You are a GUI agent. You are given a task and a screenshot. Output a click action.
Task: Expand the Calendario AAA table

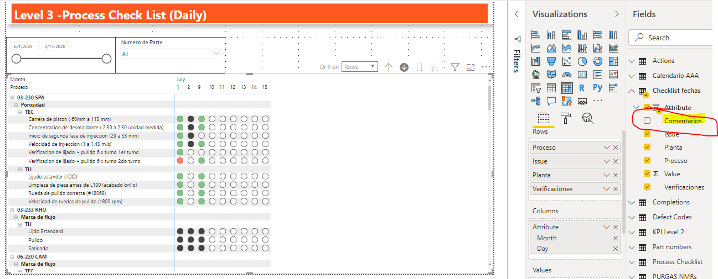pos(632,76)
